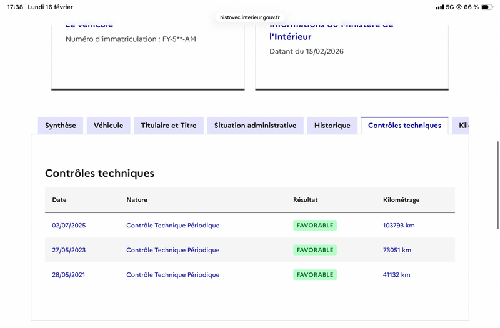The width and height of the screenshot is (500, 328).
Task: Click the FAVORABLE badge for 02/07/2025
Action: 315,226
